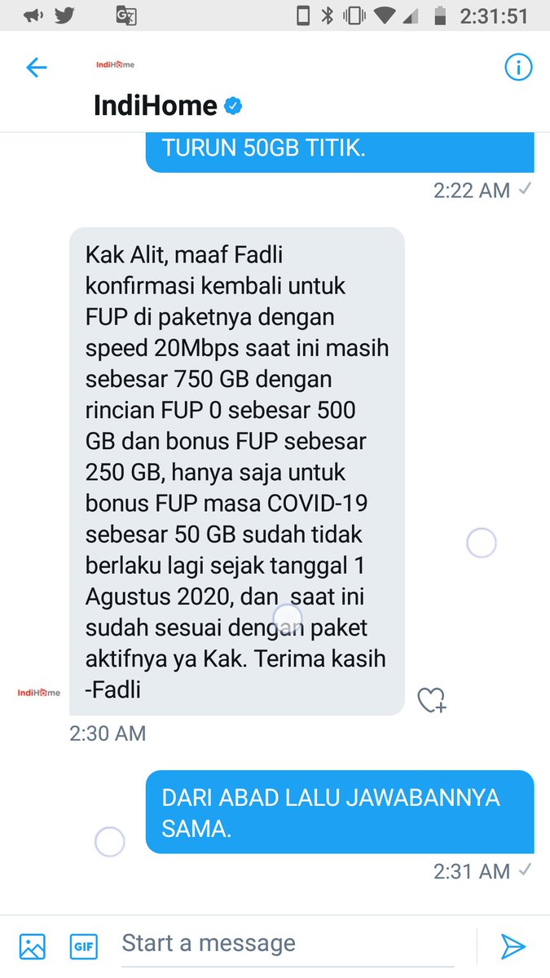
Task: Open the IndiHome profile name in the header
Action: (x=156, y=105)
